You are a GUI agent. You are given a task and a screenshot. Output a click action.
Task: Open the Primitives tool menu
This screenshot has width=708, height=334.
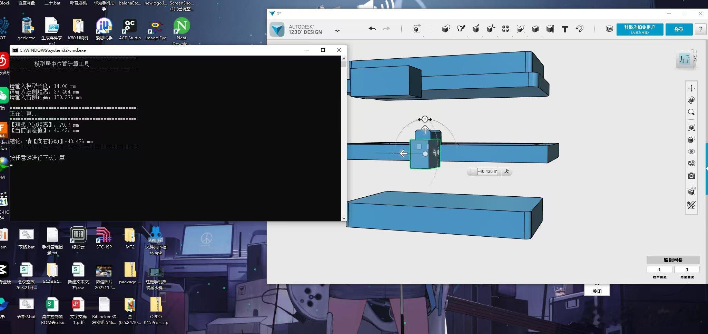(x=446, y=29)
